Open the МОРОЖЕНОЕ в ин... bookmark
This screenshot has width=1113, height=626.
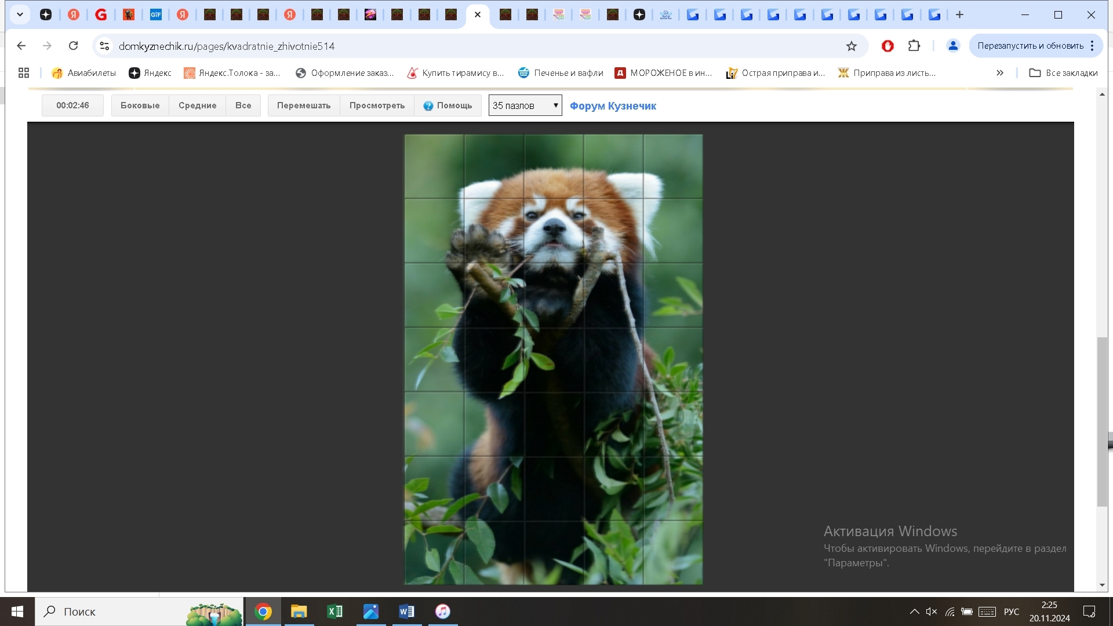coord(664,73)
